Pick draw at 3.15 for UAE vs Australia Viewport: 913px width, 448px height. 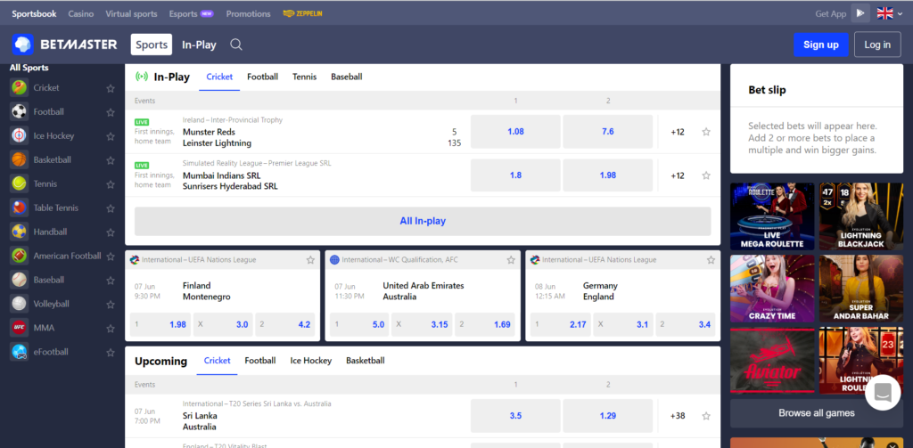pyautogui.click(x=424, y=325)
